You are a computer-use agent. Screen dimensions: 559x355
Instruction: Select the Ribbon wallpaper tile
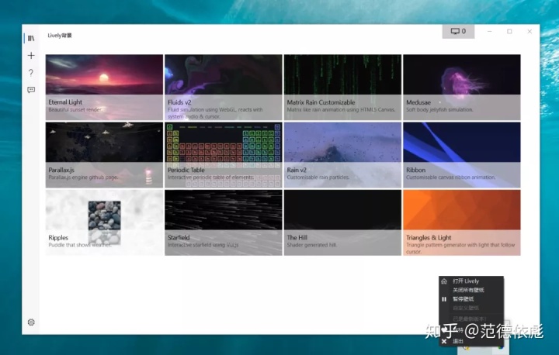click(x=462, y=155)
